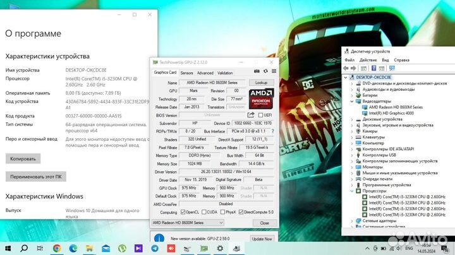Screen dimensions: 455x255
Task: Open the GPU selector dropdown in GPU-Z
Action: (188, 223)
